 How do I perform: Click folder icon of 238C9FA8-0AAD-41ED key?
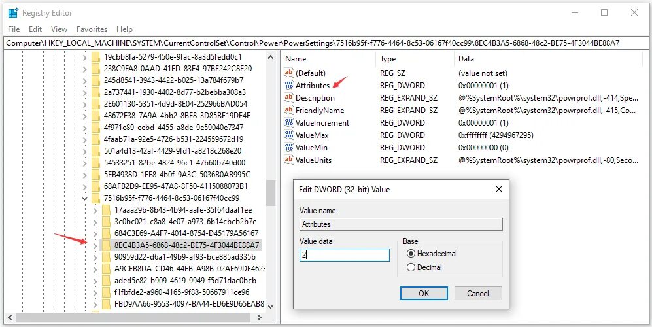point(96,69)
